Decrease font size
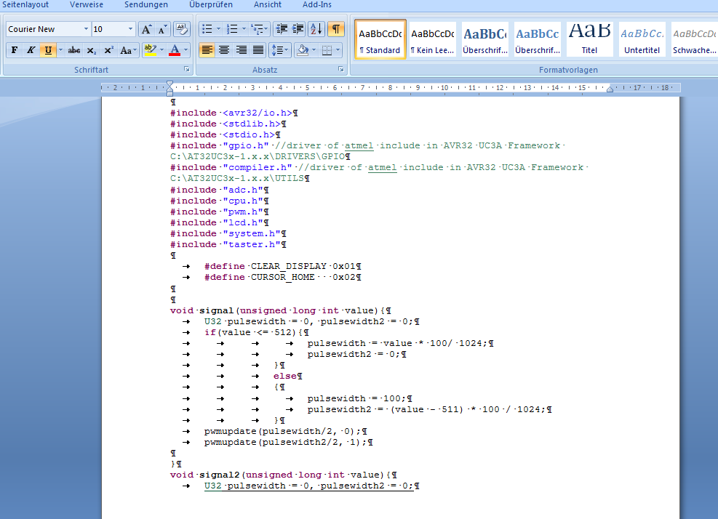Screen dimensions: 718x519 coord(162,29)
